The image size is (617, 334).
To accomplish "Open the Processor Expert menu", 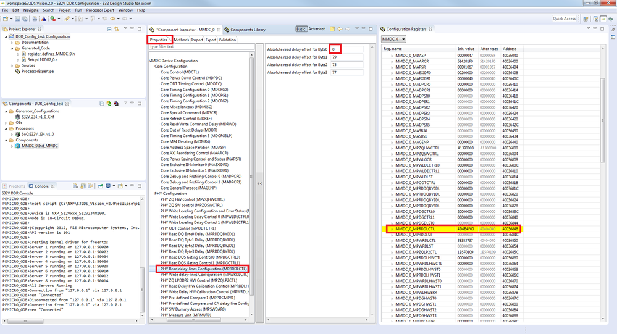I will (x=100, y=10).
